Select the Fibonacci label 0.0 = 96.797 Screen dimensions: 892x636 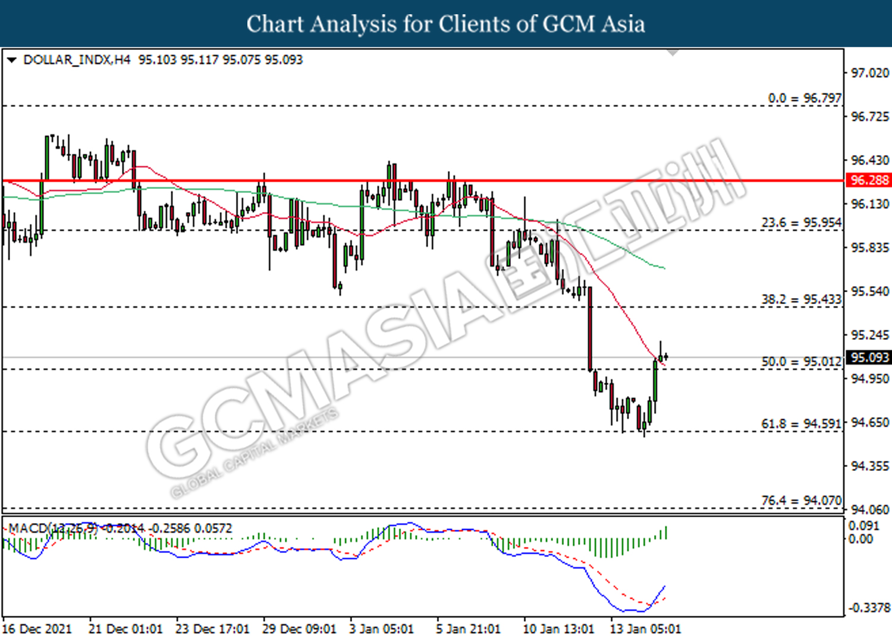click(805, 98)
